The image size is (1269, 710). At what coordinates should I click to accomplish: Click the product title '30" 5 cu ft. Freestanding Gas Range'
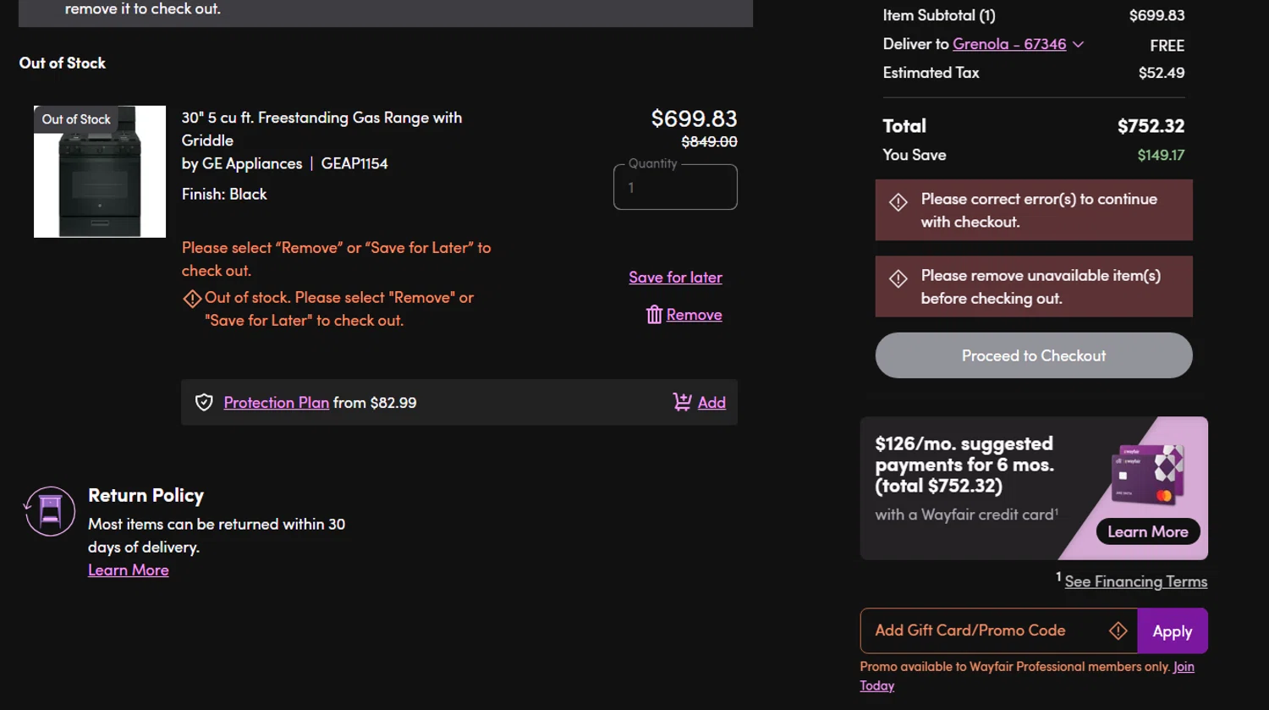coord(321,129)
